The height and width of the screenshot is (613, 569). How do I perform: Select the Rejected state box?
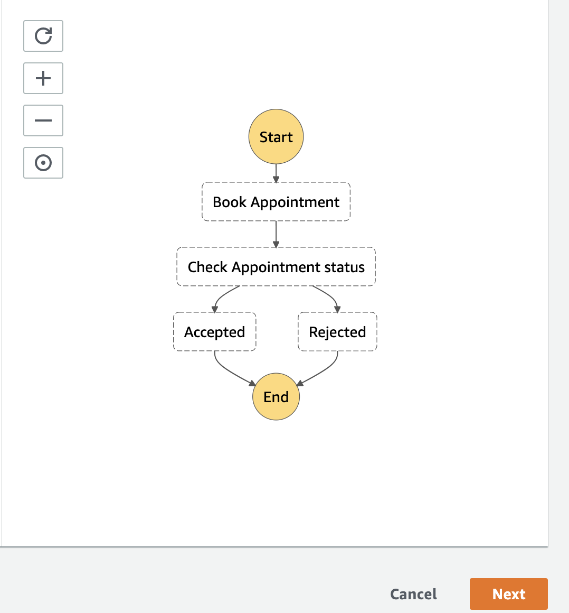(337, 332)
